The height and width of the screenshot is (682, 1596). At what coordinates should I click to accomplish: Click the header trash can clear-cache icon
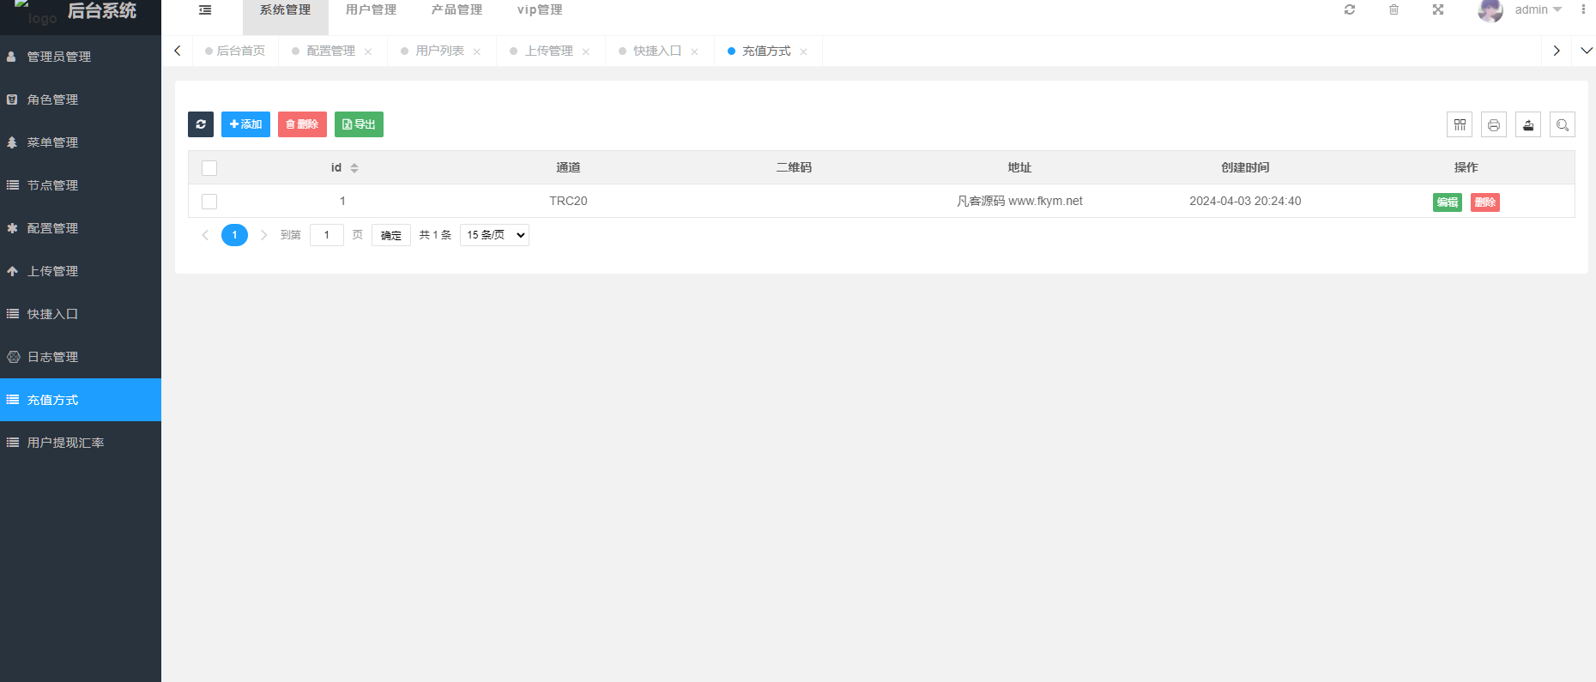[x=1393, y=10]
